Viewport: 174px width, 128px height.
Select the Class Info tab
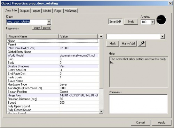pyautogui.click(x=11, y=10)
